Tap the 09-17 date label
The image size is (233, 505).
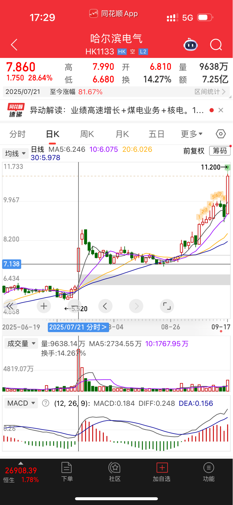pos(221,327)
